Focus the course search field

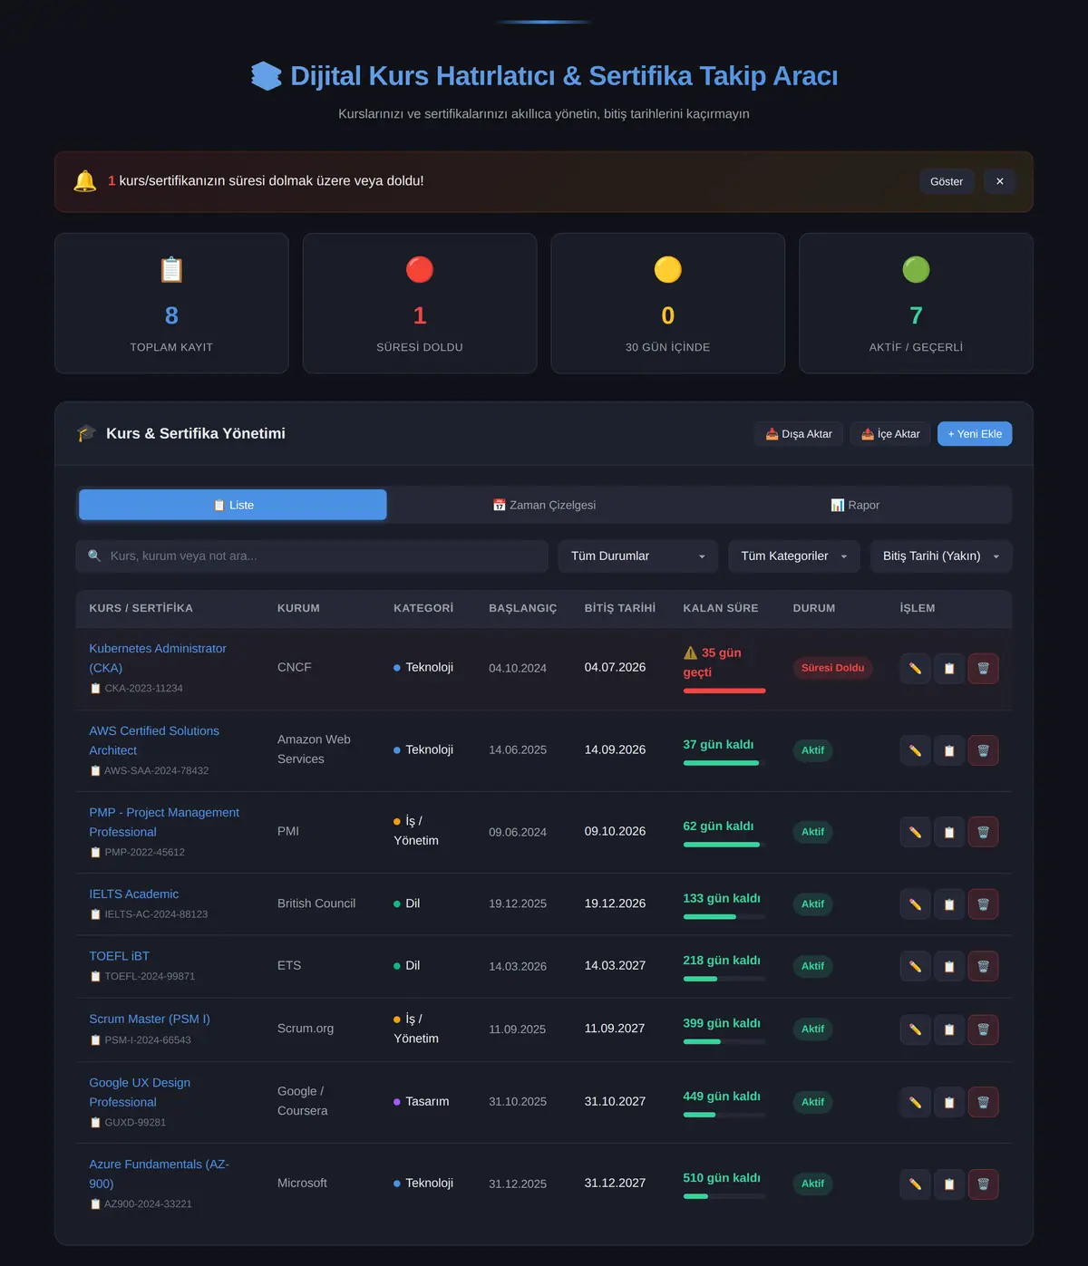click(x=312, y=556)
